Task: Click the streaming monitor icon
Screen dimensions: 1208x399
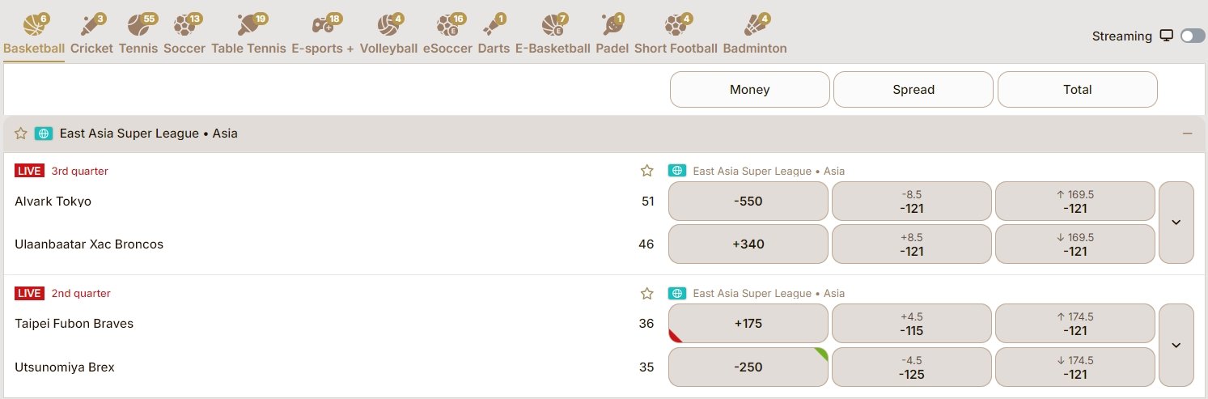Action: pyautogui.click(x=1166, y=36)
